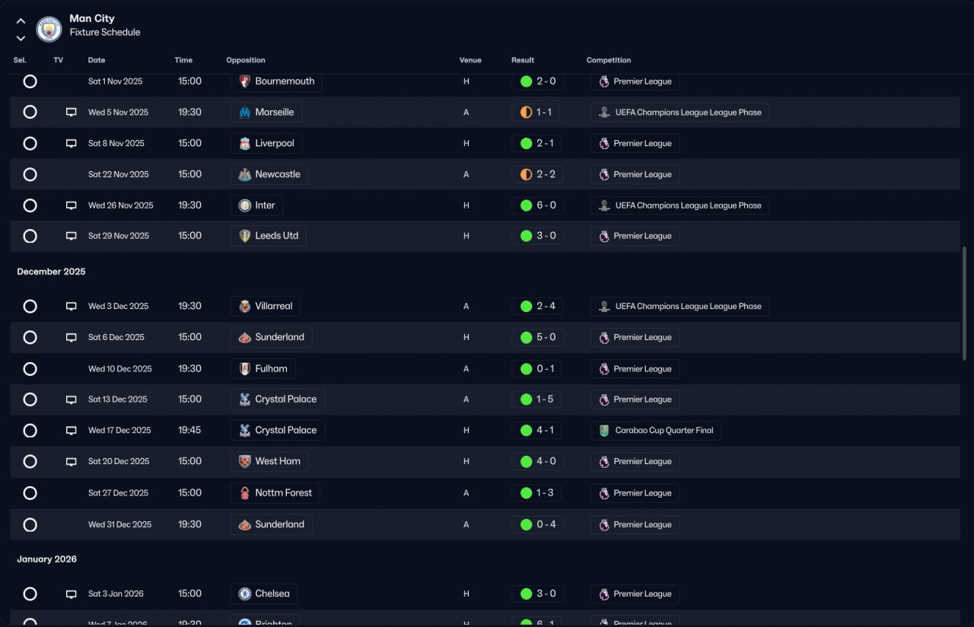Open Champions League League Phase on the Villarreal row
Image resolution: width=974 pixels, height=627 pixels.
(x=680, y=307)
